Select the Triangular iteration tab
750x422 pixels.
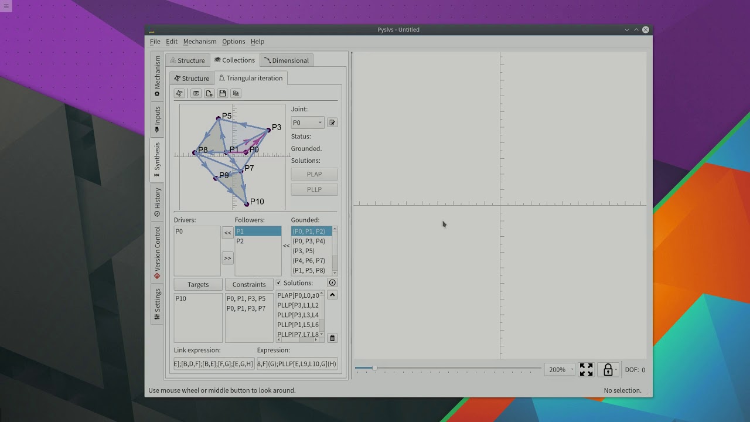click(x=251, y=78)
